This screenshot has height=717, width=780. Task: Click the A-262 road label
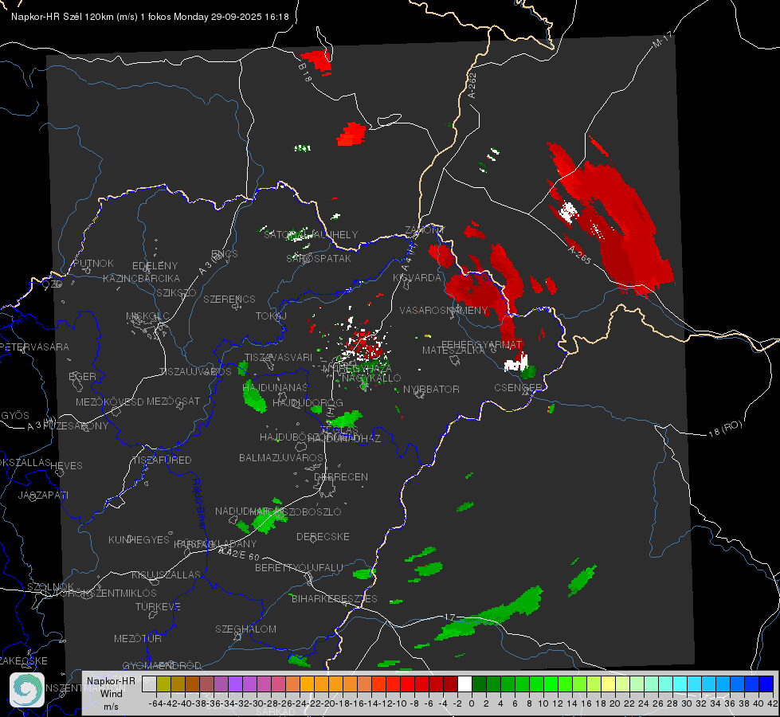click(x=472, y=85)
